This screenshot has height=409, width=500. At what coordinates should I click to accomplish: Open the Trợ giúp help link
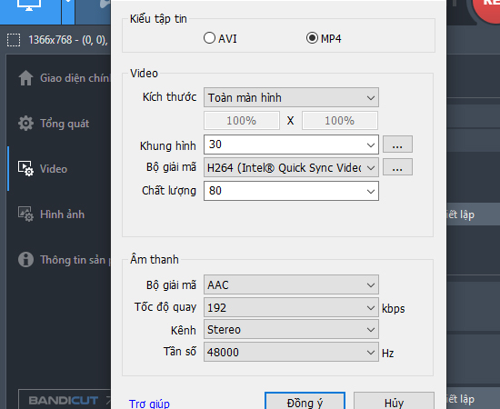[x=149, y=404]
